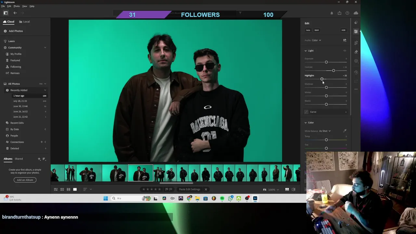
Task: Open the Versions history icon
Action: [356, 72]
